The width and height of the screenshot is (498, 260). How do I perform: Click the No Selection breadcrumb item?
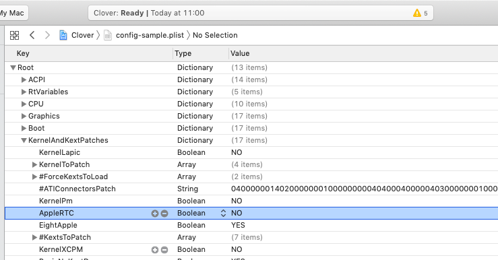coord(215,35)
